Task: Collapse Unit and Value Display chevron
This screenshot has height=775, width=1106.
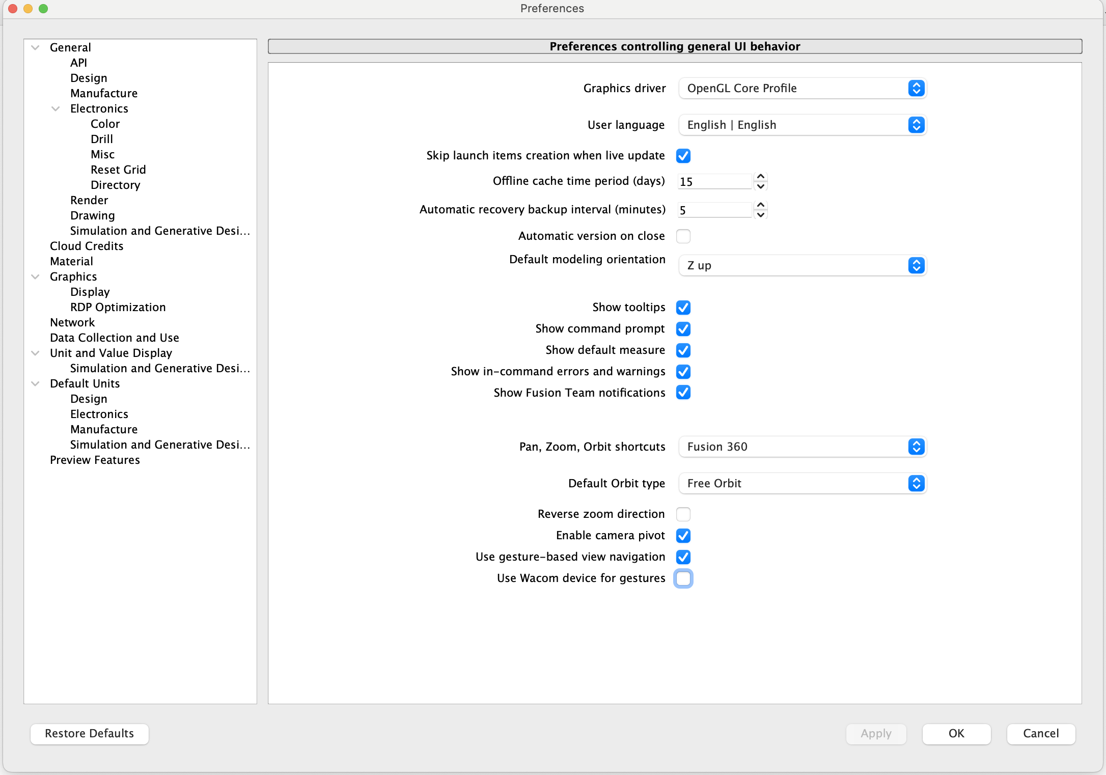Action: (35, 353)
